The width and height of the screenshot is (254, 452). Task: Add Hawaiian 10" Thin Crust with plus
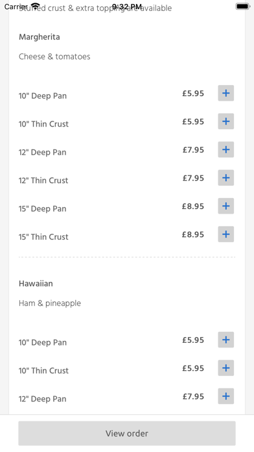[x=225, y=368]
